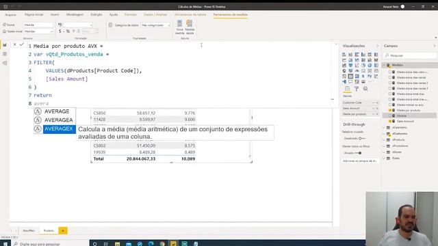Cancel the formula with the X icon

(x=15, y=44)
